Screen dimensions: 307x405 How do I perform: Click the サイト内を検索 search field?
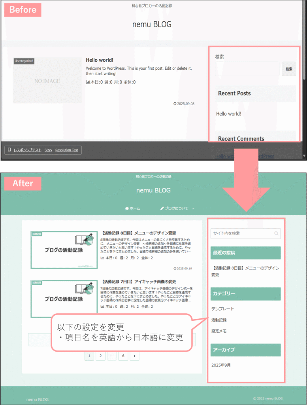point(241,233)
